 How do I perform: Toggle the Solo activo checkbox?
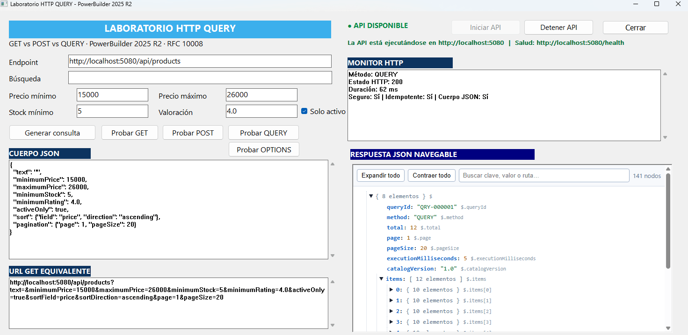coord(304,111)
